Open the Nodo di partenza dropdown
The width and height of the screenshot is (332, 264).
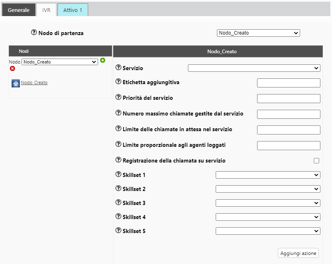coord(258,33)
